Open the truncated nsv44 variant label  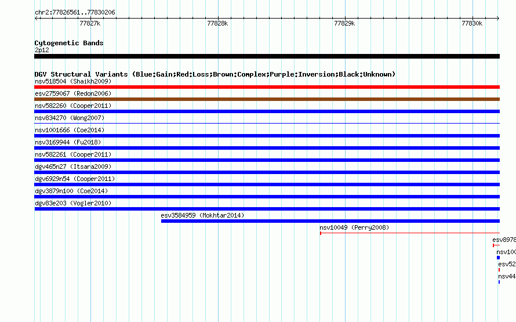point(507,276)
